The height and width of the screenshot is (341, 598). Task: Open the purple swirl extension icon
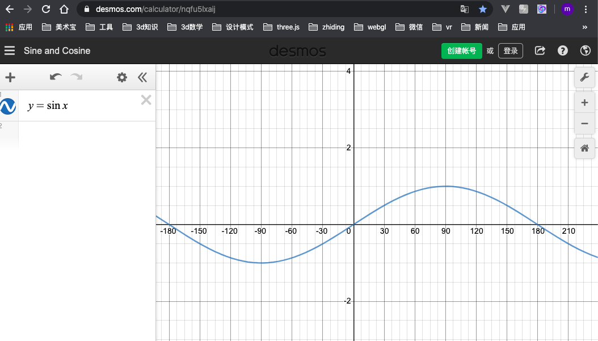tap(542, 9)
